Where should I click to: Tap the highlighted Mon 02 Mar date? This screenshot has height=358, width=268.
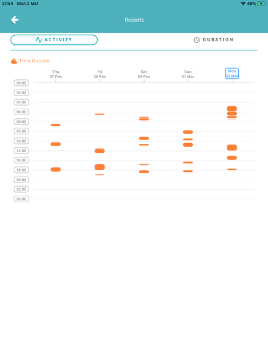click(x=232, y=73)
